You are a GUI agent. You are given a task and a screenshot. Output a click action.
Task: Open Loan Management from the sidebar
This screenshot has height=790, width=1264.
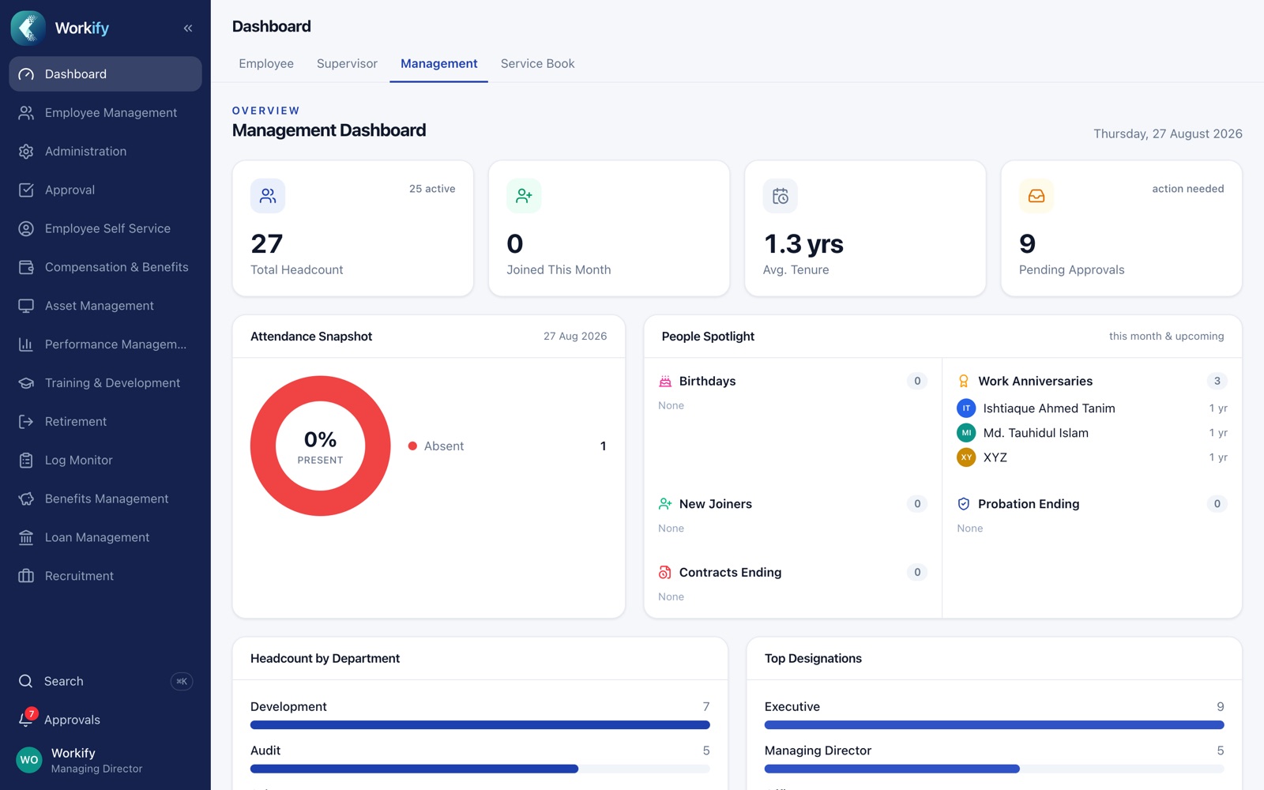click(105, 538)
